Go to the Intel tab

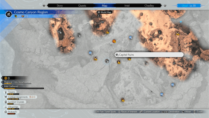click(127, 5)
